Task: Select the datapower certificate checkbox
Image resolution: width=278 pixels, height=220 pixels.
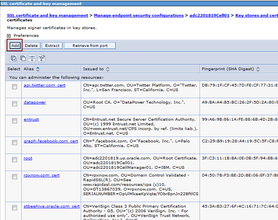Action: [x=14, y=104]
